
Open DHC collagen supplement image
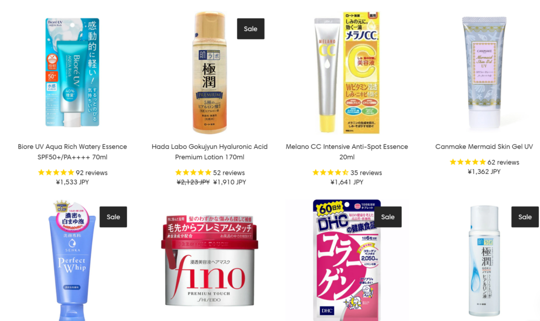click(347, 261)
